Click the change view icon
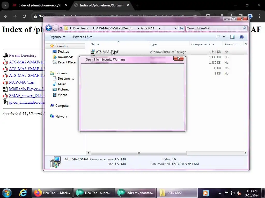 218,37
